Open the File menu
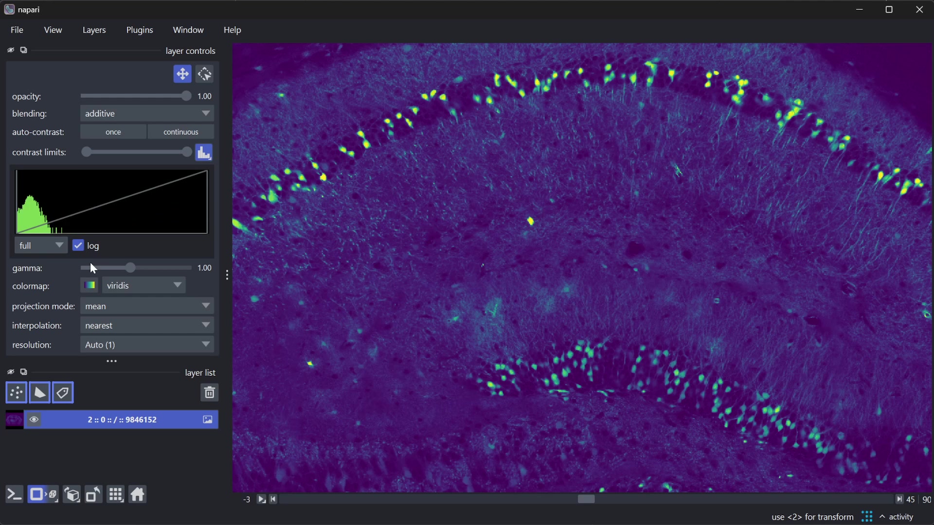Image resolution: width=934 pixels, height=525 pixels. 17,30
